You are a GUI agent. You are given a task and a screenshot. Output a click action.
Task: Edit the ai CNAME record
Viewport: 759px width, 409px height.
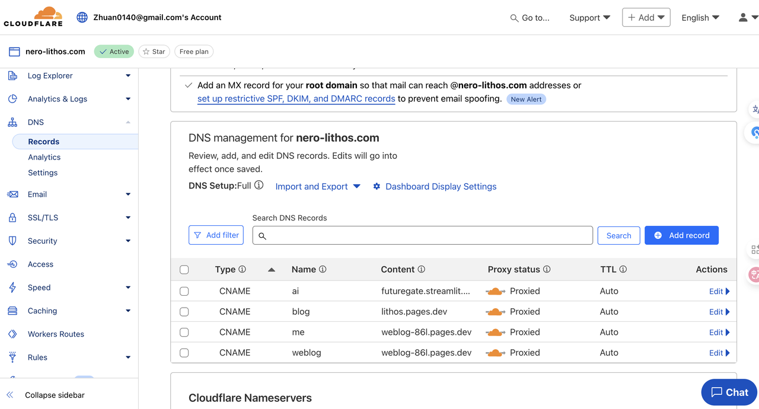pos(719,291)
